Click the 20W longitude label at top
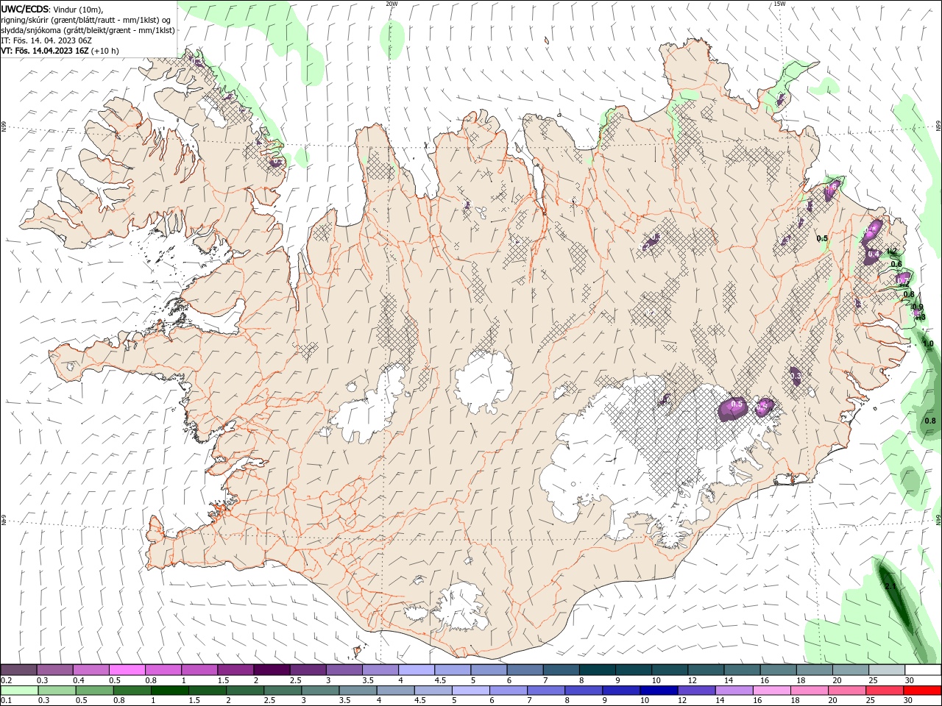 pos(392,4)
